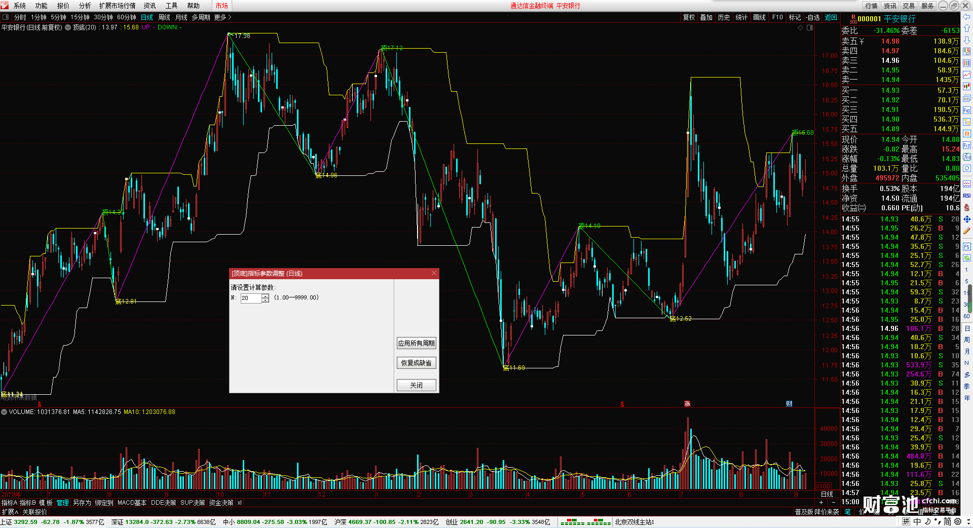Open the colored quote table icon
This screenshot has height=528, width=973.
(967, 63)
